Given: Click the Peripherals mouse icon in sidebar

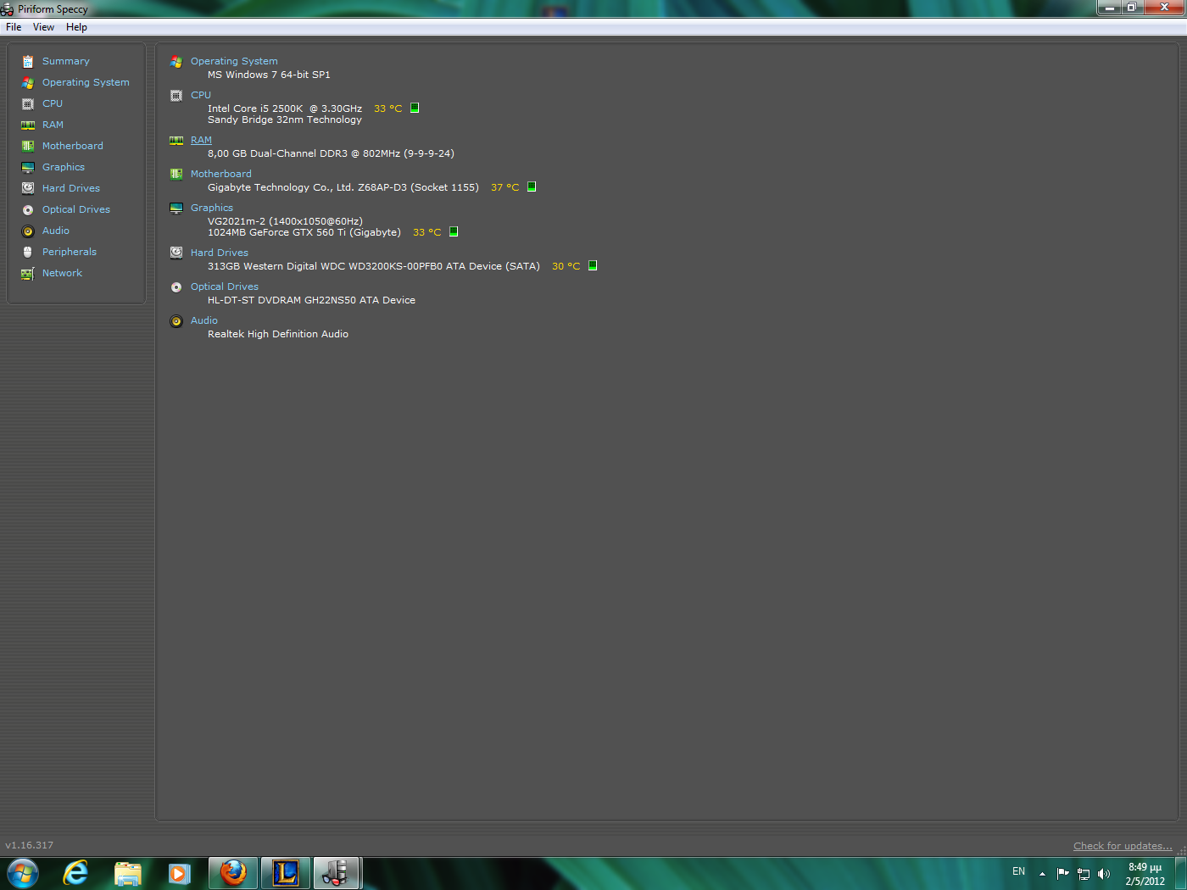Looking at the screenshot, I should (x=28, y=252).
